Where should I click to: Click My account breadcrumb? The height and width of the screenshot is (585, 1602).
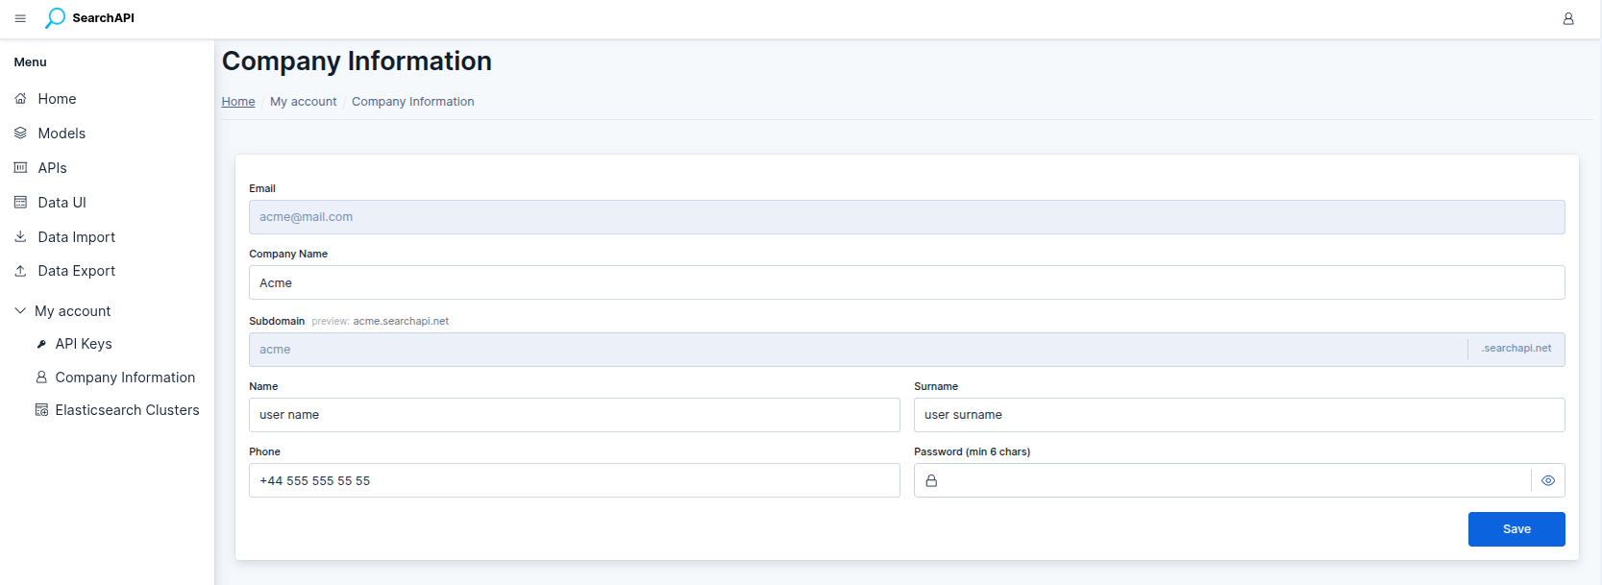[x=303, y=102]
